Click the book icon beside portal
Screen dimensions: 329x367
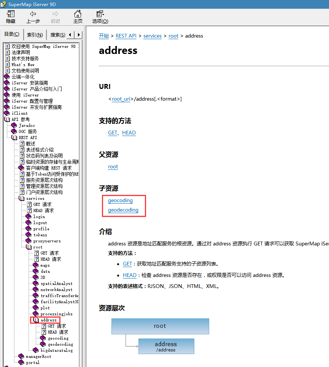[21, 362]
